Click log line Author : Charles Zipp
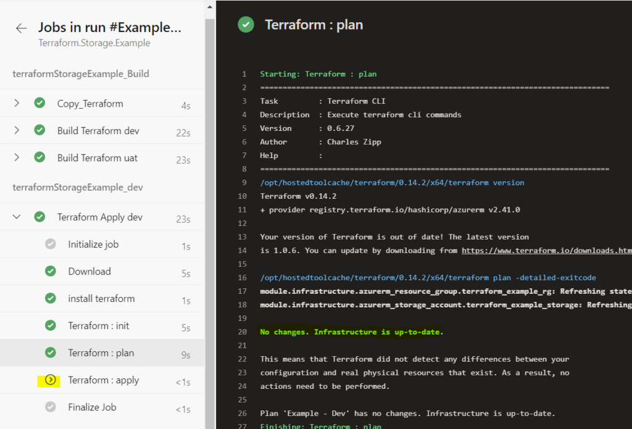 point(320,141)
